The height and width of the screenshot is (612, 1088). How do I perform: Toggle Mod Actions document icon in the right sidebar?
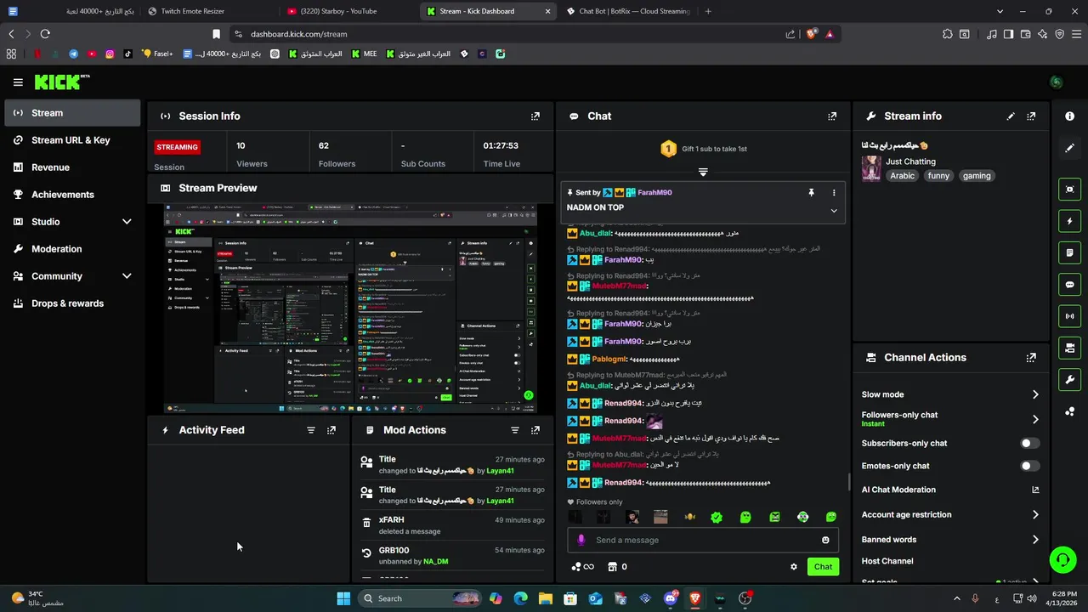click(1069, 252)
